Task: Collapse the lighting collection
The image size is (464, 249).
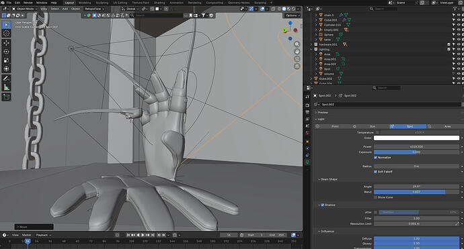Action: (x=311, y=49)
